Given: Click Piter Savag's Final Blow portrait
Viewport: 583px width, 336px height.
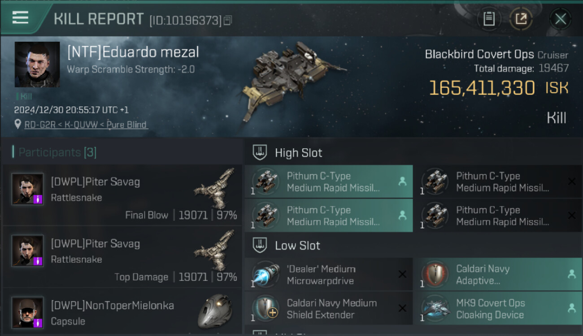Looking at the screenshot, I should [x=28, y=189].
